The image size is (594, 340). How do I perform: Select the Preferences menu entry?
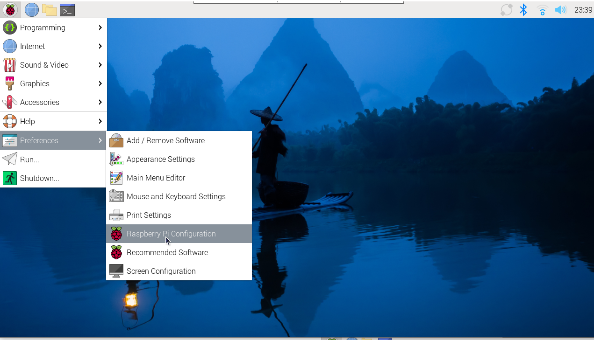(x=53, y=140)
